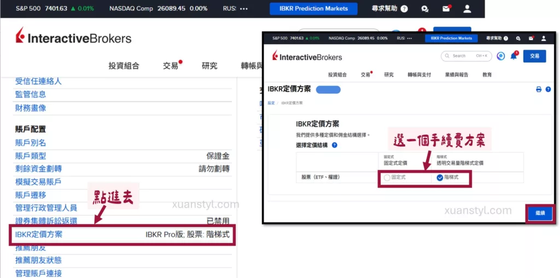
Task: Open the 管理賬戶連接 link
Action: click(x=38, y=274)
